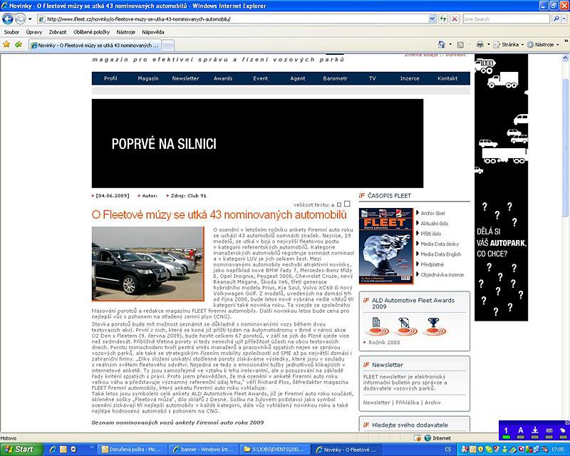Go back with the browser Back arrow
This screenshot has height=456, width=570.
pos(8,19)
